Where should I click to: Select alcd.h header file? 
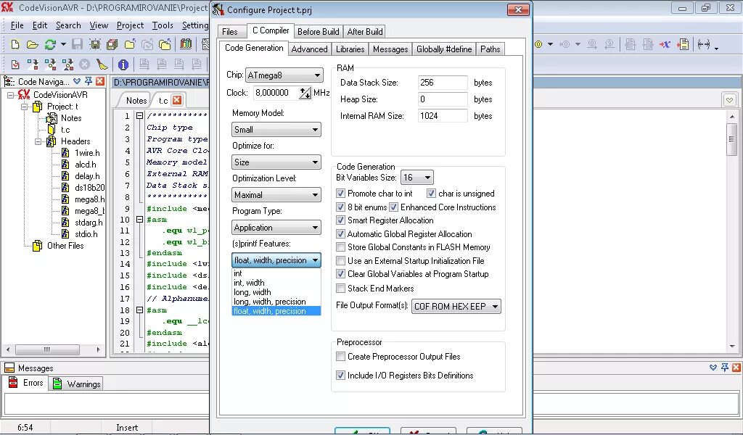point(86,165)
